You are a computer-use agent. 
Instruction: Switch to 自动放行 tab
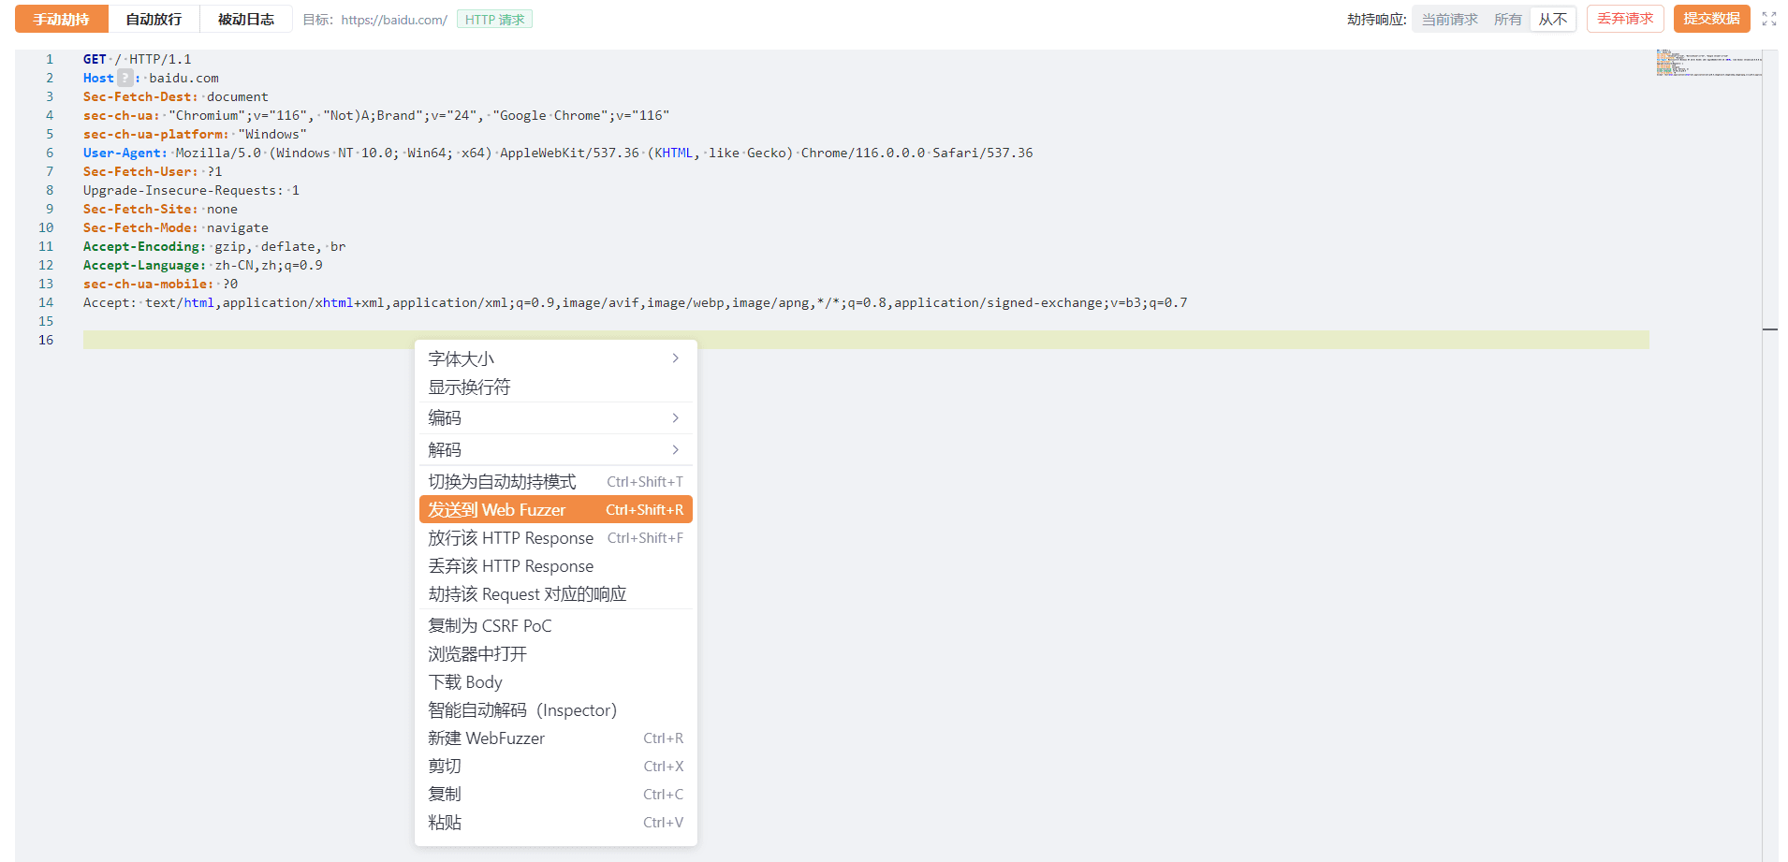click(154, 20)
